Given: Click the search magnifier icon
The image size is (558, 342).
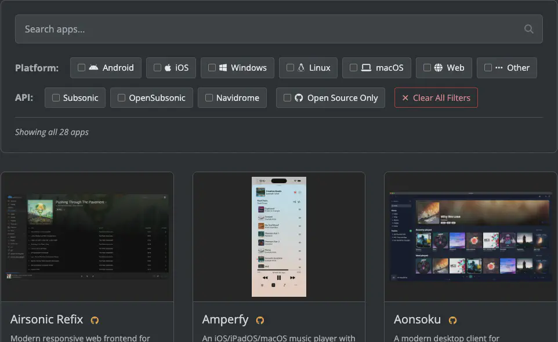Looking at the screenshot, I should click(528, 29).
